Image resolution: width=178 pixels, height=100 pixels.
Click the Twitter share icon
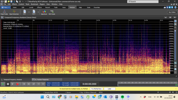(170, 7)
